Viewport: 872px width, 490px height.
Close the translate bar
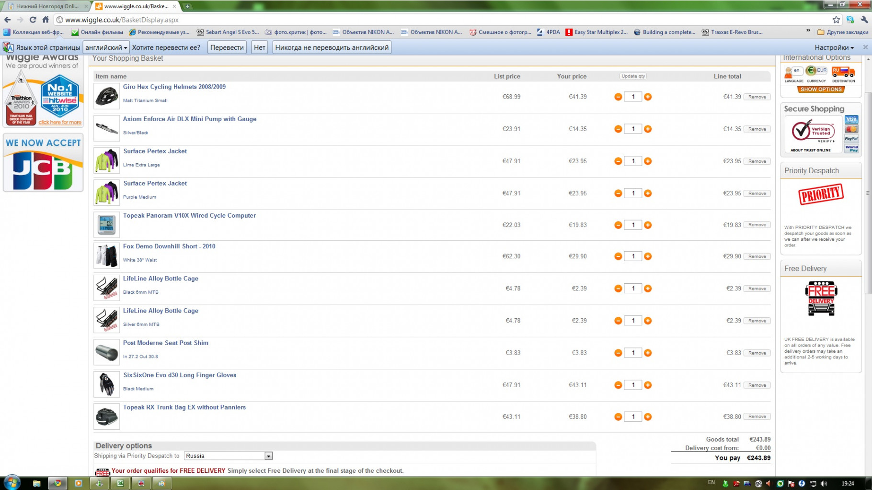(865, 47)
